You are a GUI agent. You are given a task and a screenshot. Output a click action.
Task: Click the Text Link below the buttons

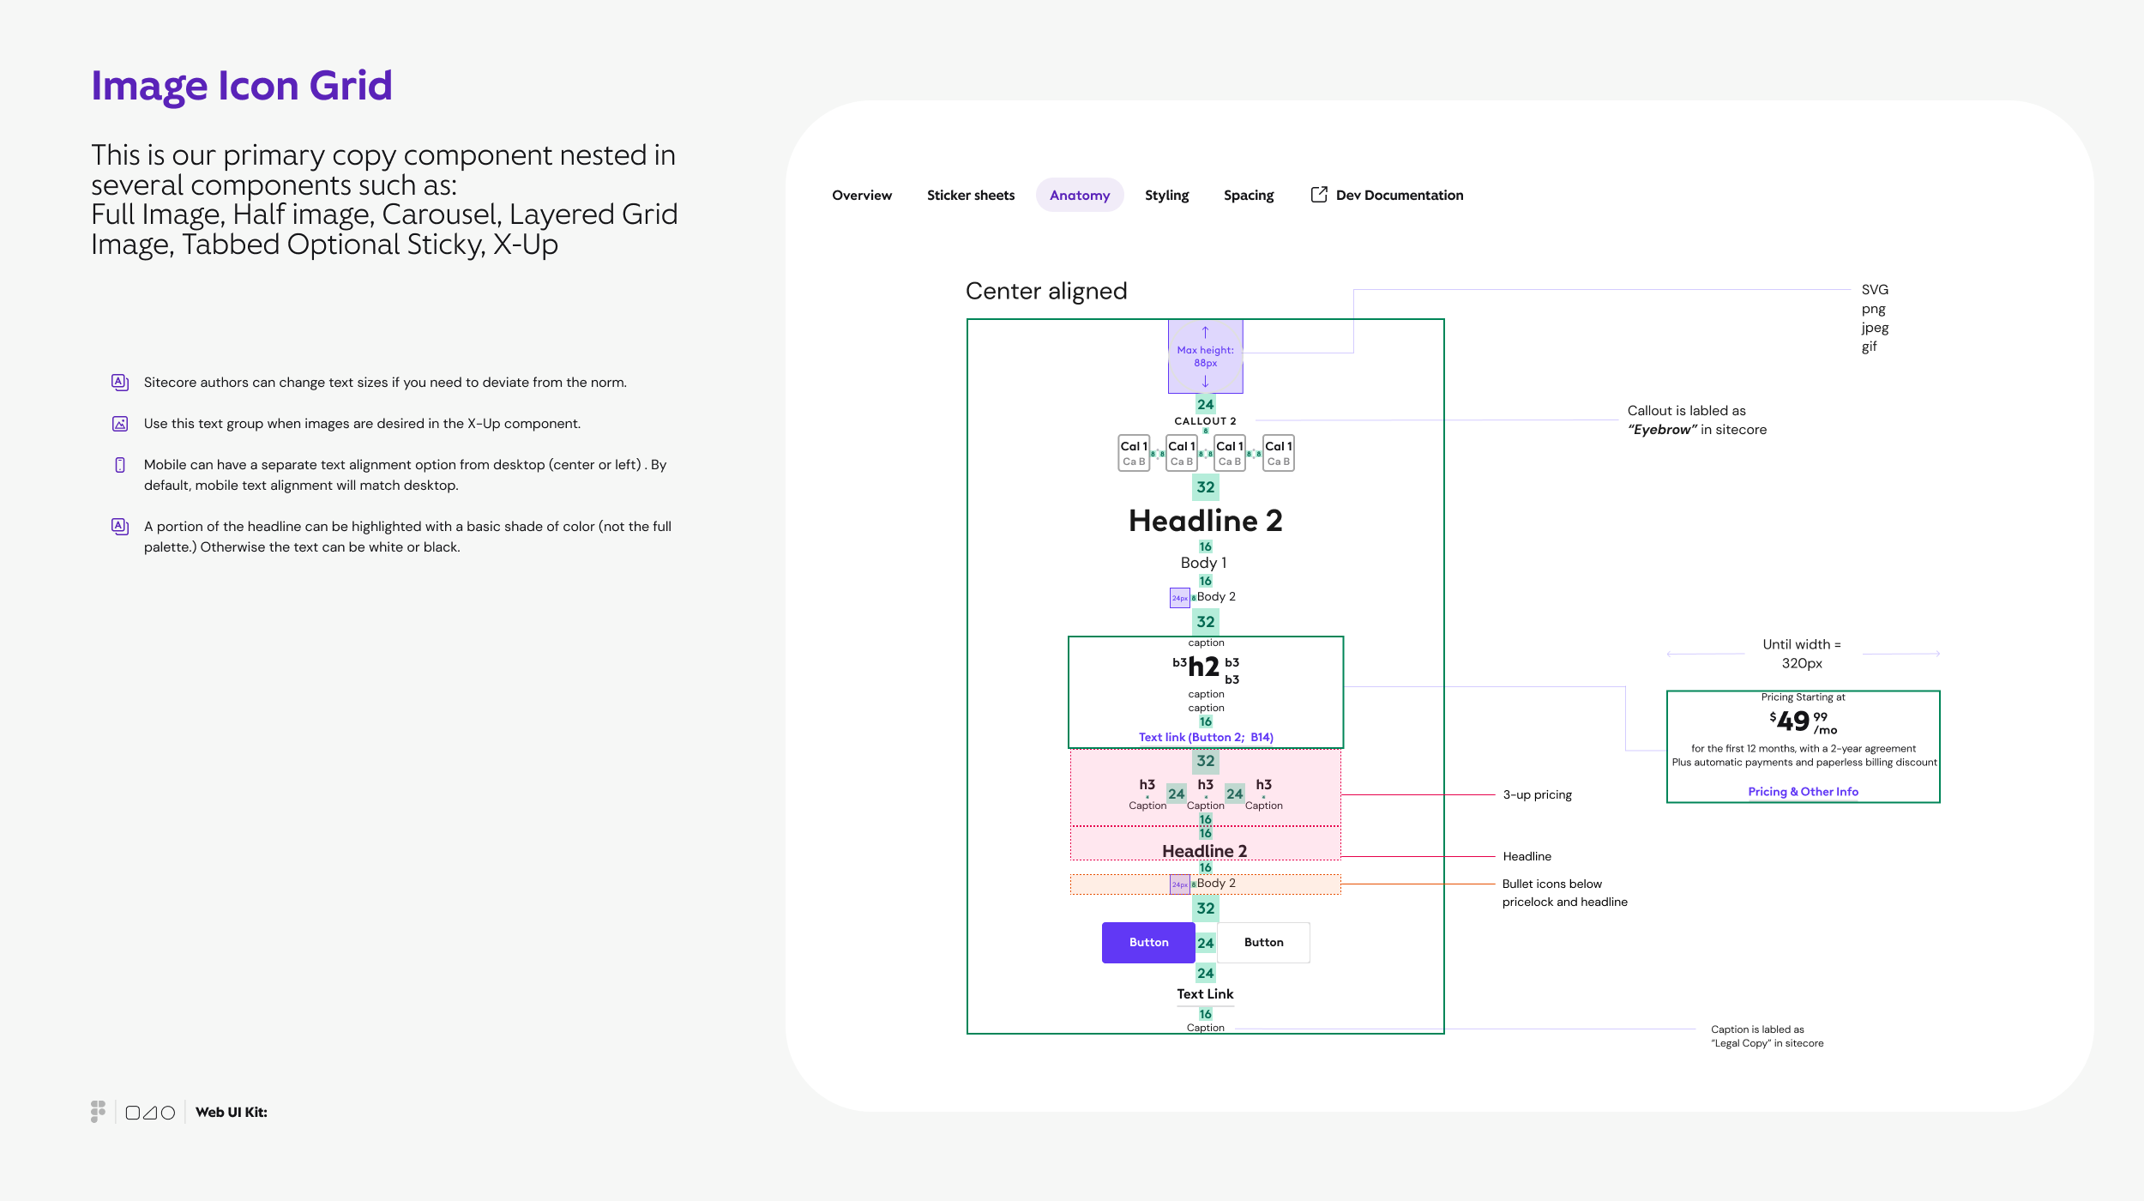(1205, 993)
